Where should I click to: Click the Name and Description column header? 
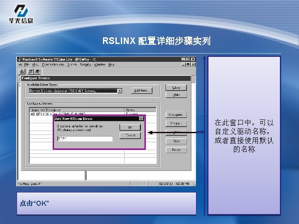tap(77, 110)
